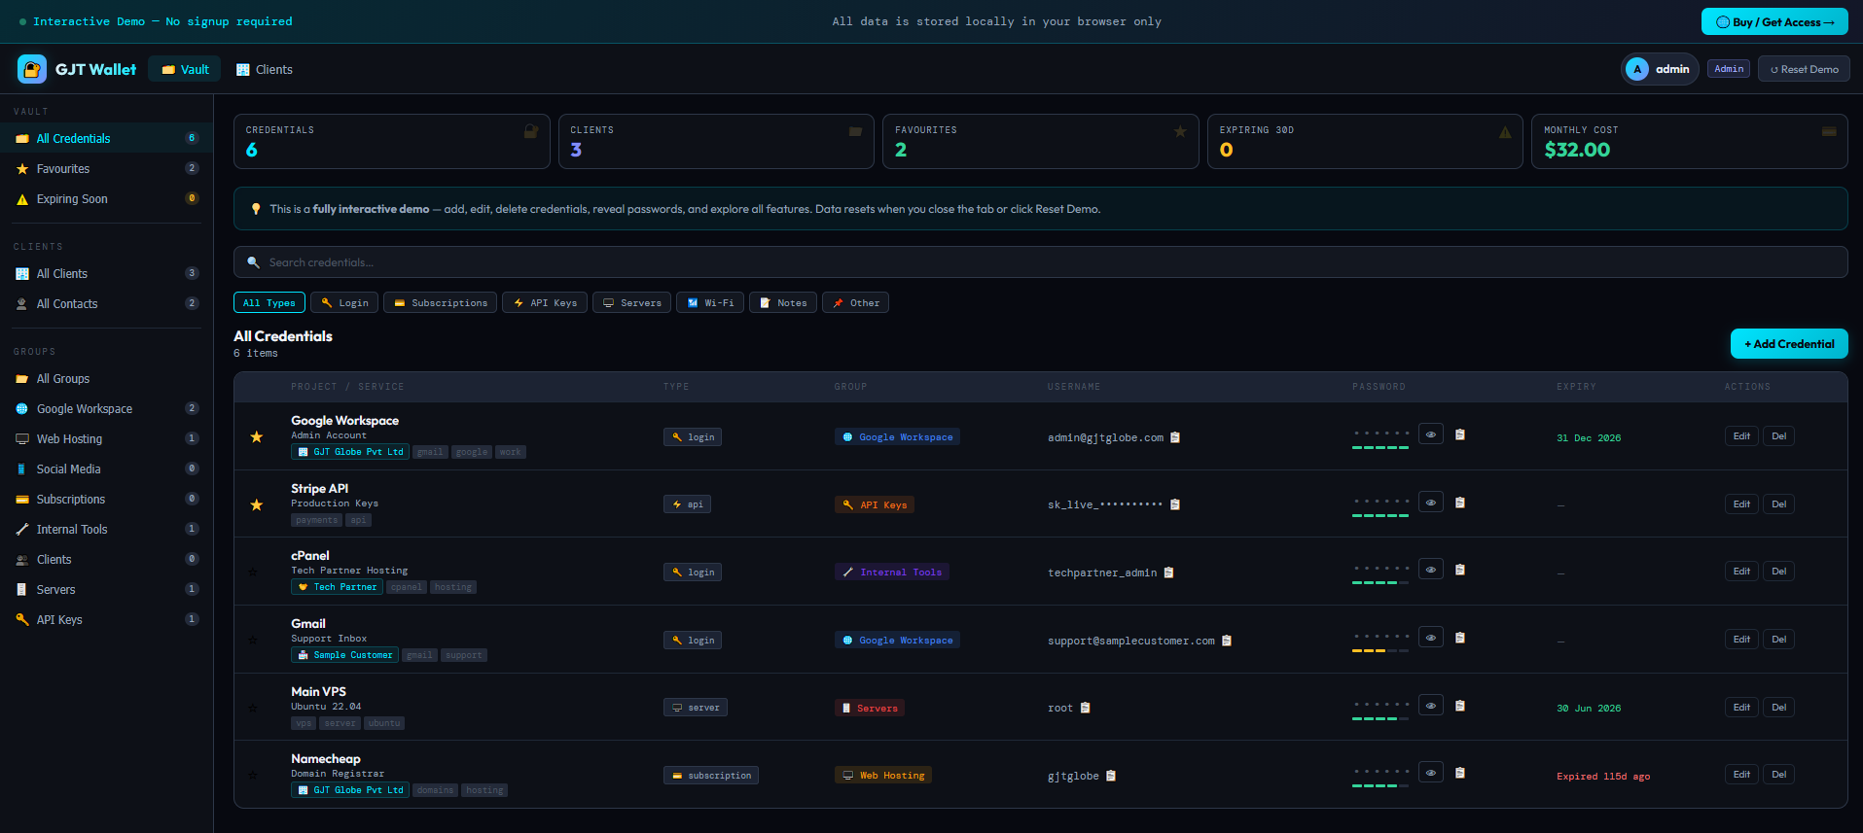Copy support@samplecustomer.com username icon
Screen dimensions: 1863x833
click(1227, 641)
